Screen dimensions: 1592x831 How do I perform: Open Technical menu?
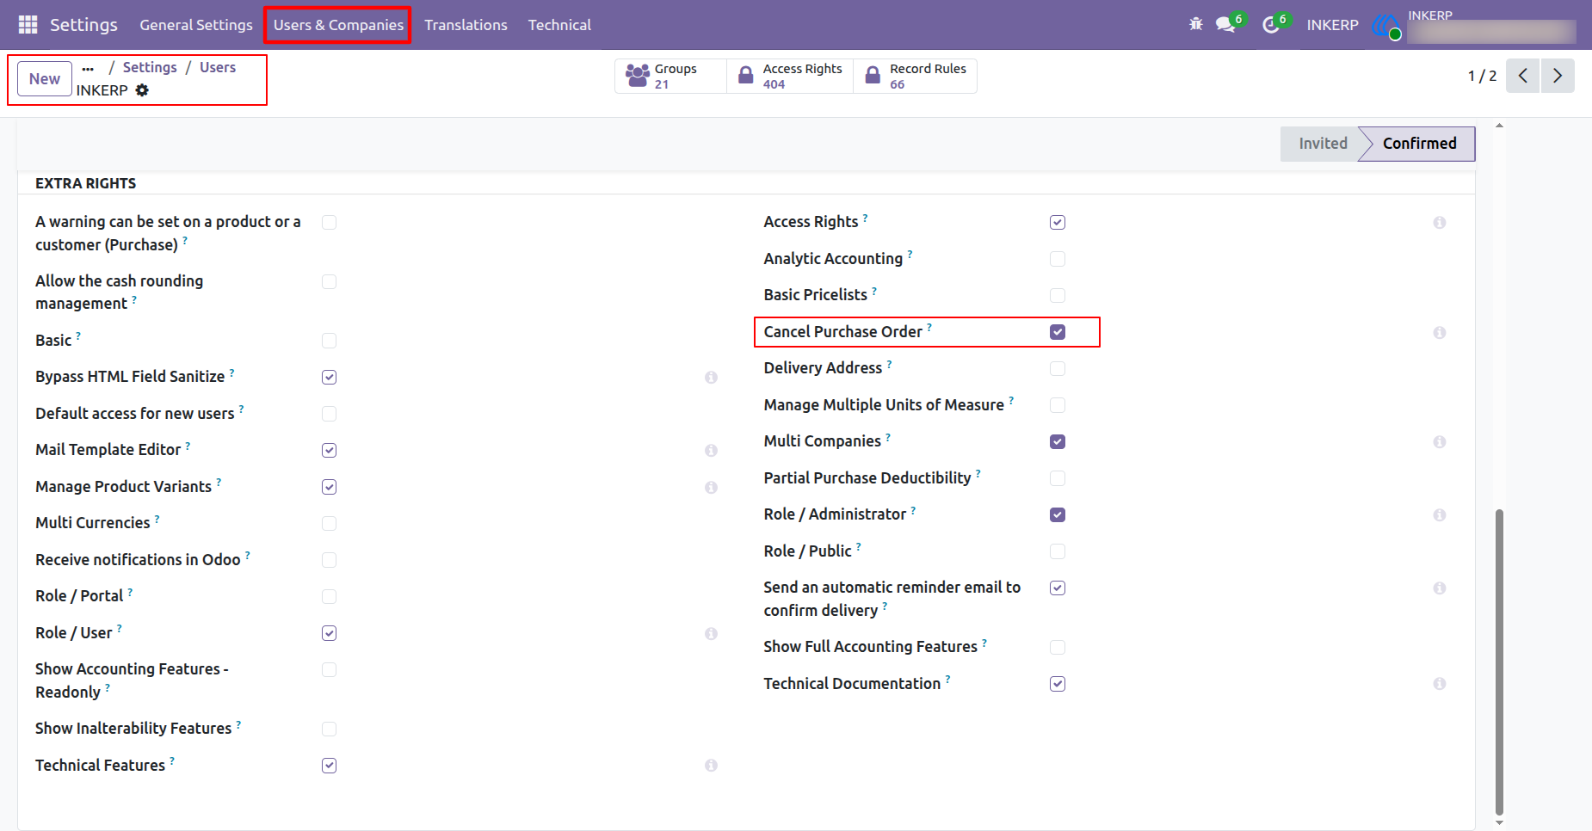pos(559,25)
